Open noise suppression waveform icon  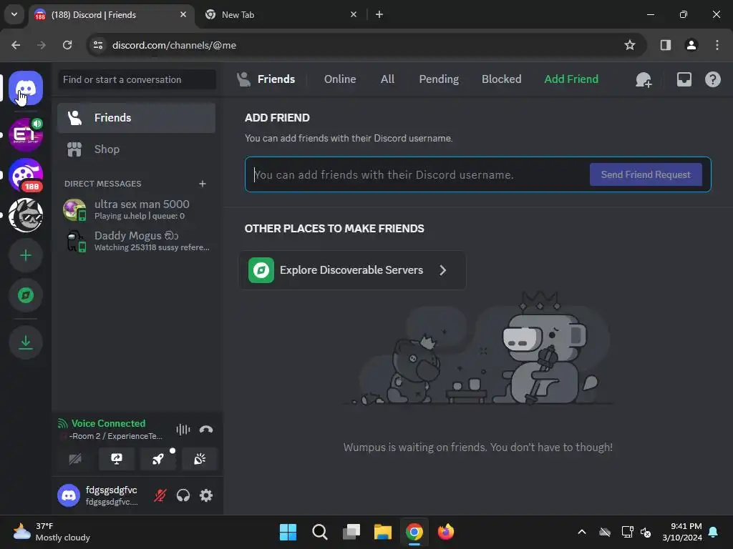pyautogui.click(x=183, y=430)
